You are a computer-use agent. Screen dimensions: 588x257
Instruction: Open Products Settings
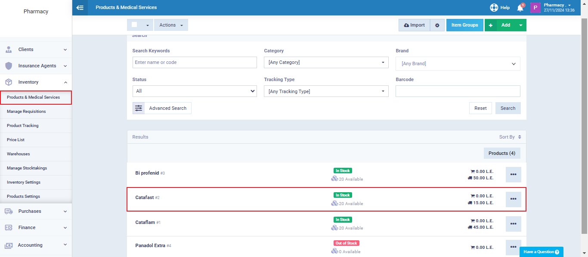(36, 197)
